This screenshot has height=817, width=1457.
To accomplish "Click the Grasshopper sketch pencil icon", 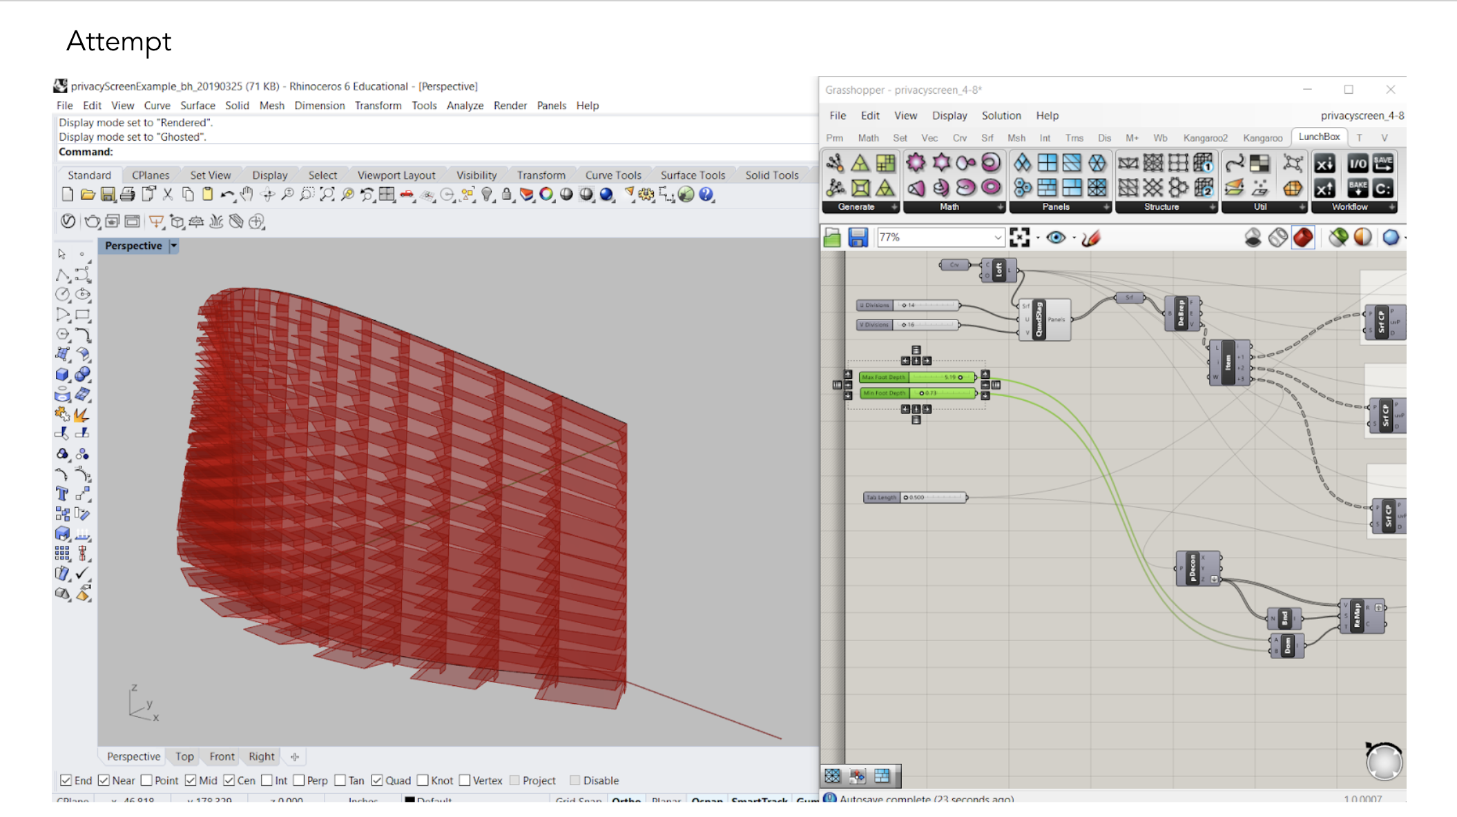I will [1091, 238].
